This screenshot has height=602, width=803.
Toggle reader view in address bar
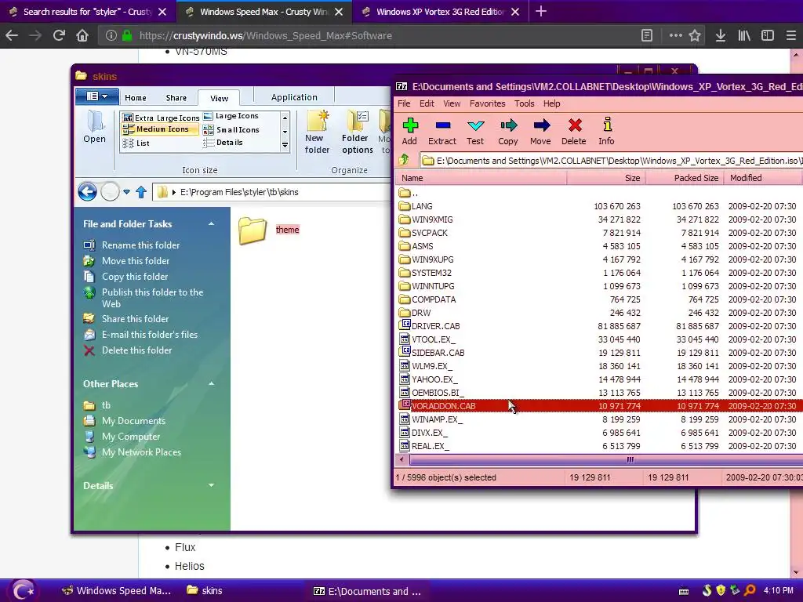(647, 35)
